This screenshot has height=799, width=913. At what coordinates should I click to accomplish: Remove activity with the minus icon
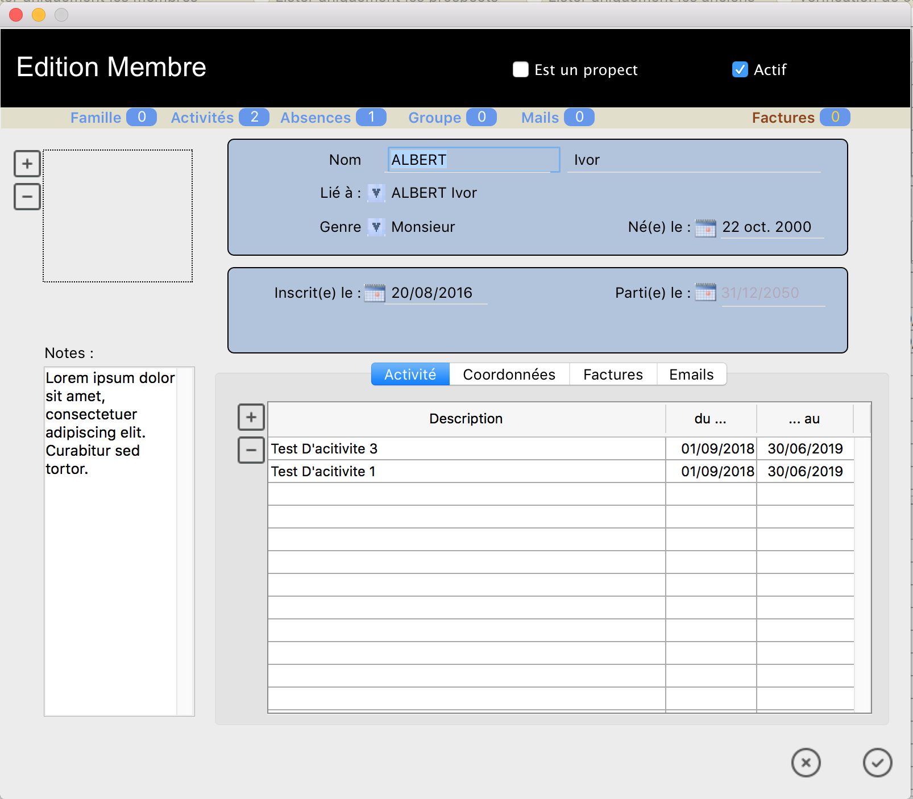pyautogui.click(x=251, y=450)
